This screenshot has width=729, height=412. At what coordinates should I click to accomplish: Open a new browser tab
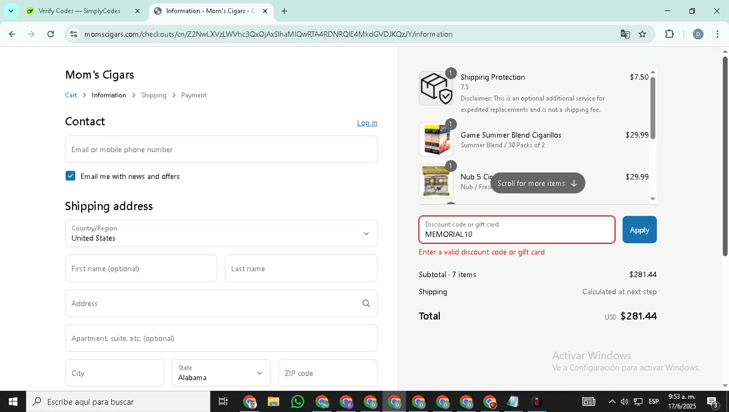(x=284, y=11)
